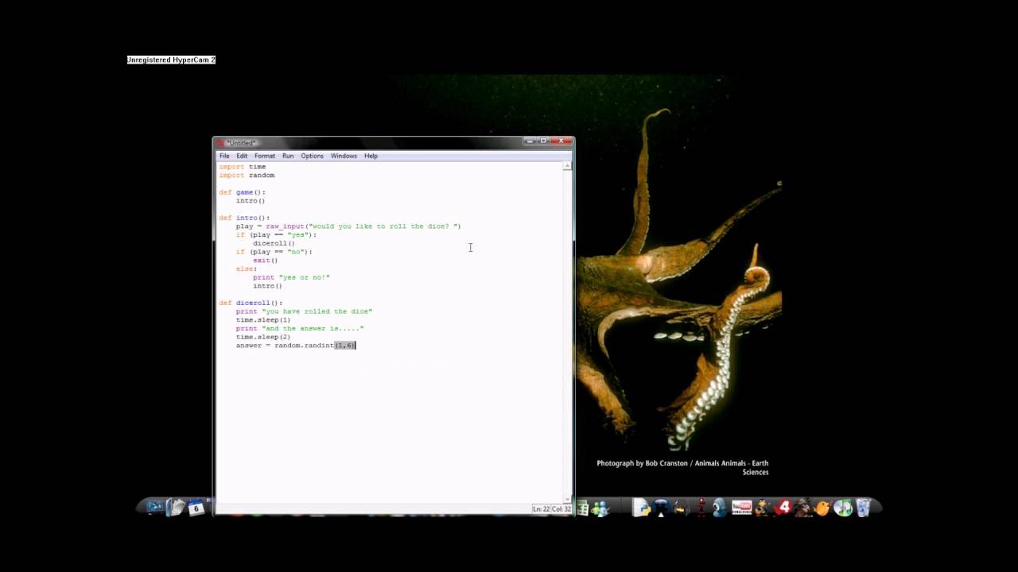Click on 'def game():' line
The image size is (1018, 572).
(x=243, y=192)
